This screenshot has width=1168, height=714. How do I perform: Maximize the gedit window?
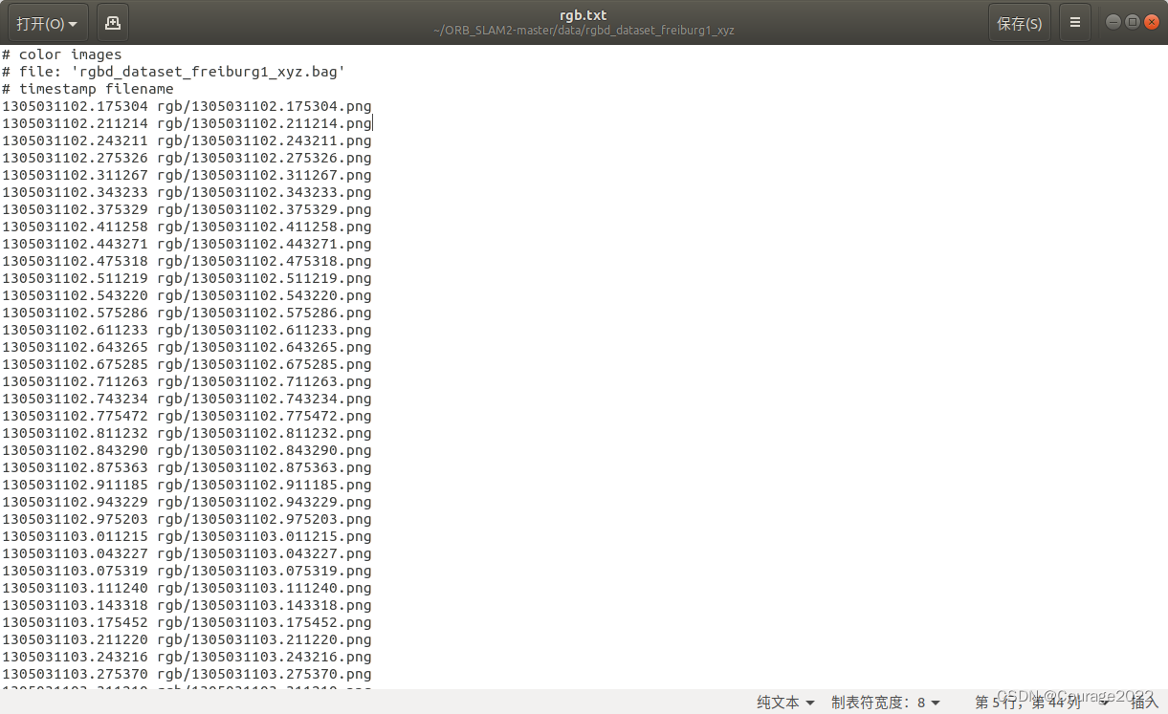1131,20
